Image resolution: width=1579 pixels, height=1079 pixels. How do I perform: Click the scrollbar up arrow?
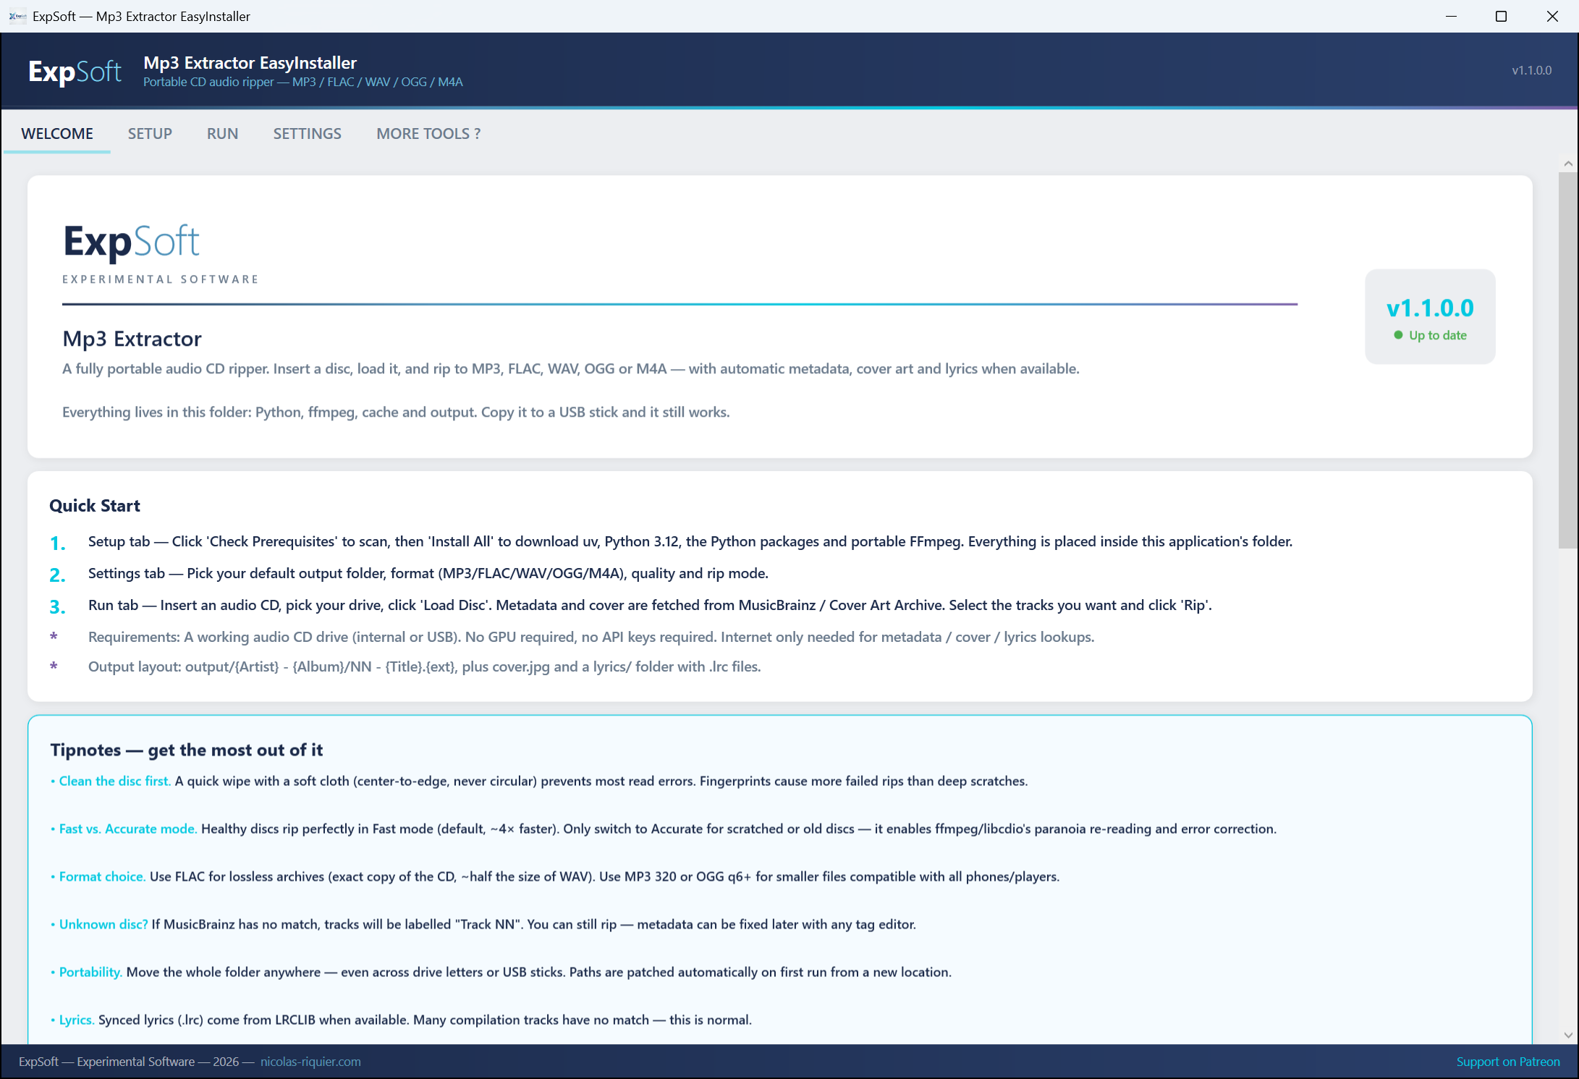1568,164
